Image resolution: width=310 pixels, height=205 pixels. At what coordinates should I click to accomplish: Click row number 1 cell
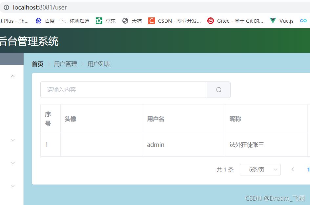click(51, 145)
